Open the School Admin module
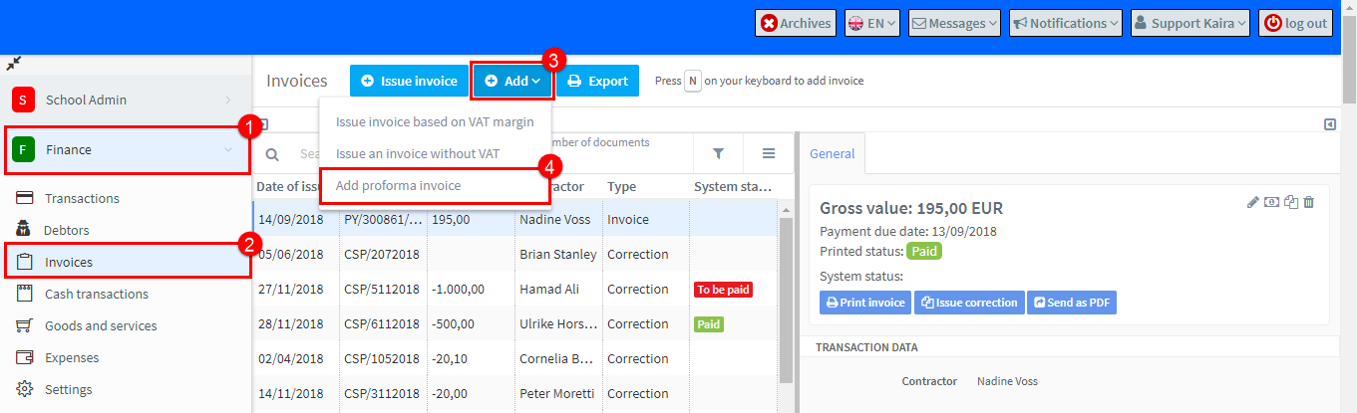Screen dimensions: 1357x413 (126, 100)
